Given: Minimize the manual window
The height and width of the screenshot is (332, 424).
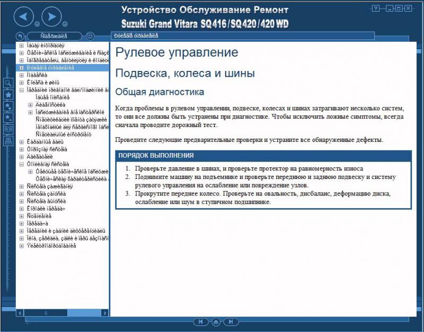Looking at the screenshot, I should click(390, 8).
